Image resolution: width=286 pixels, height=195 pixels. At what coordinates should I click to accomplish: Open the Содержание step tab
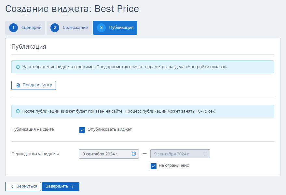pyautogui.click(x=69, y=28)
